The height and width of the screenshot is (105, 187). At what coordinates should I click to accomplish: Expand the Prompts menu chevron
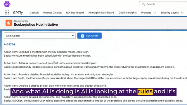pyautogui.click(x=155, y=13)
